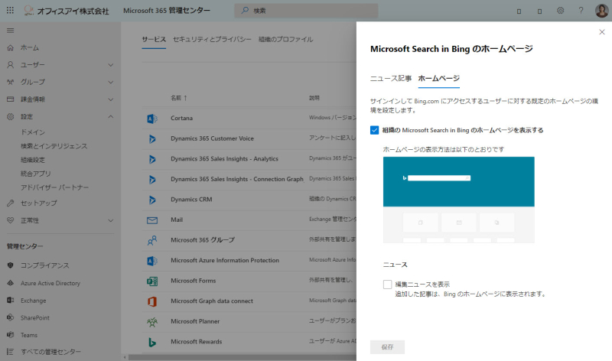Viewport: 612px width, 361px height.
Task: Open Integrated apps menu item
Action: click(35, 174)
